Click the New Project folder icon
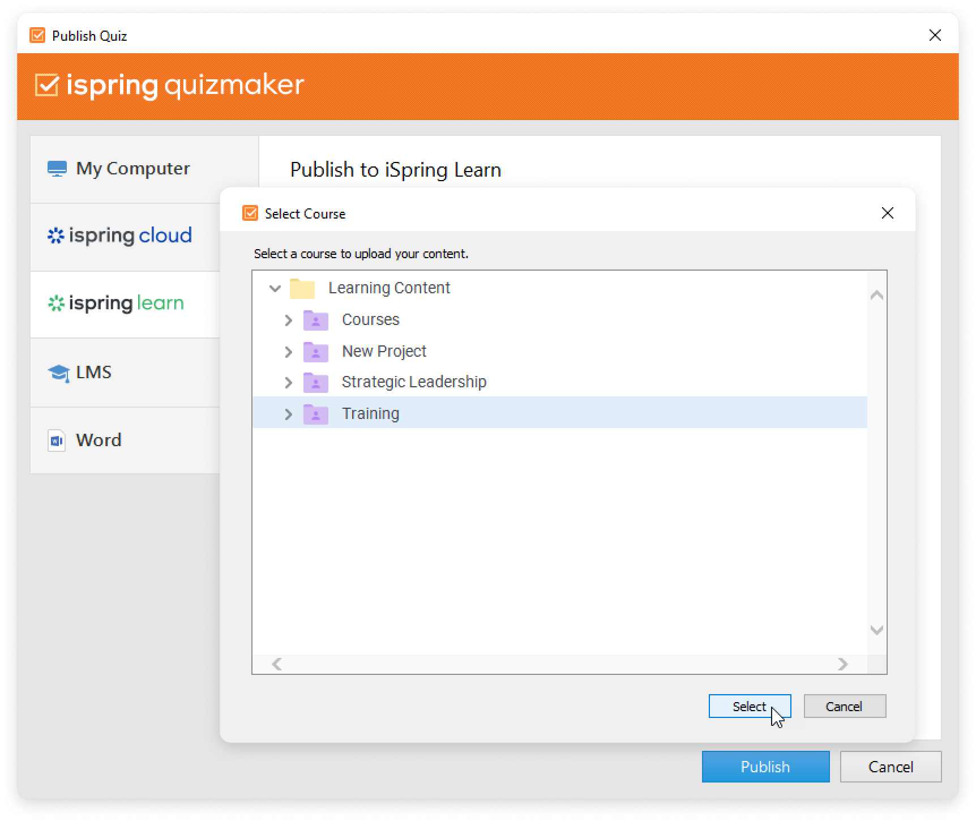This screenshot has width=976, height=821. coord(316,352)
